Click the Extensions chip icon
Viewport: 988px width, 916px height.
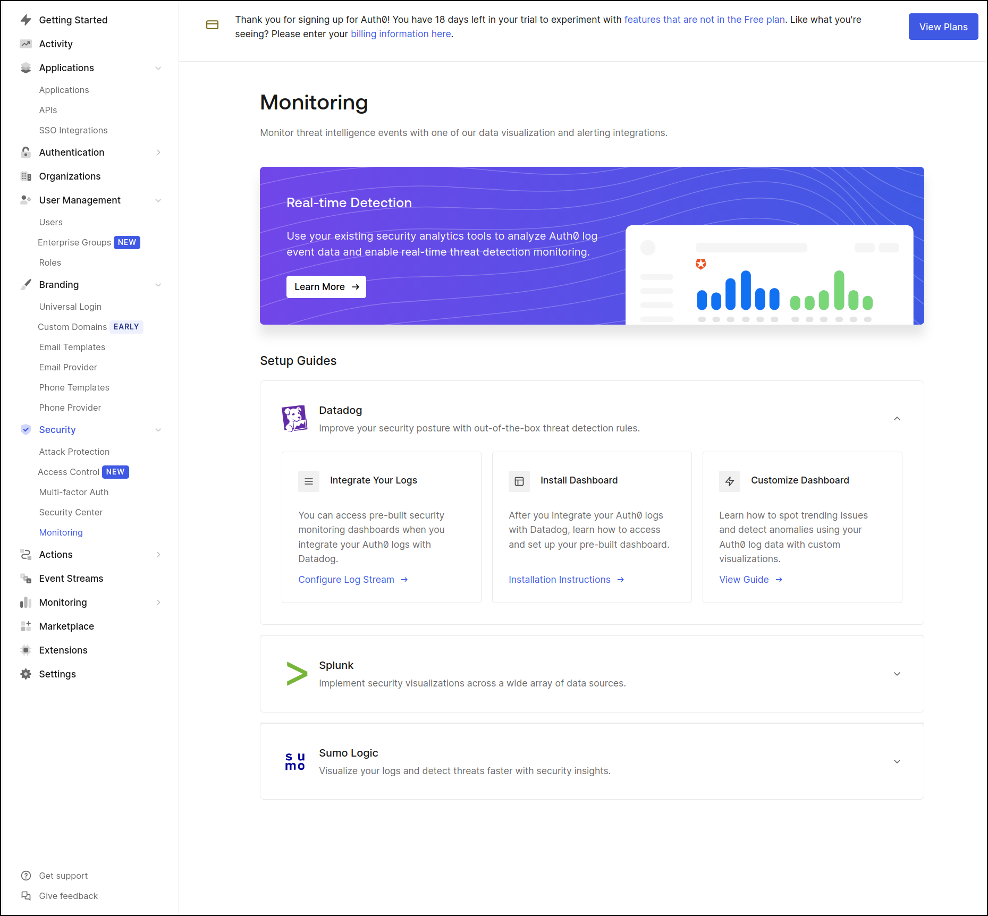coord(26,650)
